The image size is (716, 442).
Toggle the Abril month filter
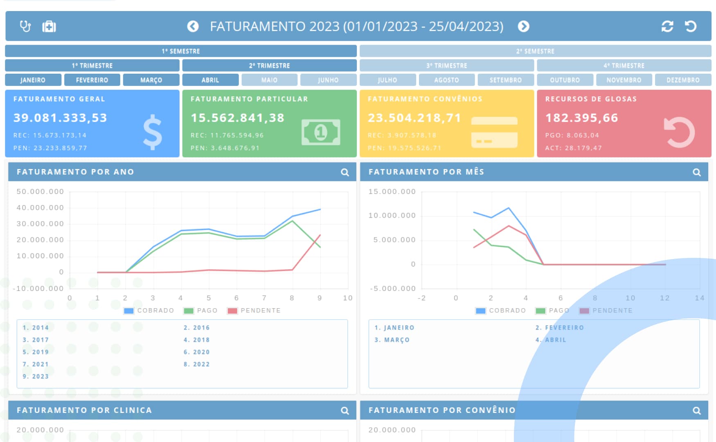pos(210,80)
